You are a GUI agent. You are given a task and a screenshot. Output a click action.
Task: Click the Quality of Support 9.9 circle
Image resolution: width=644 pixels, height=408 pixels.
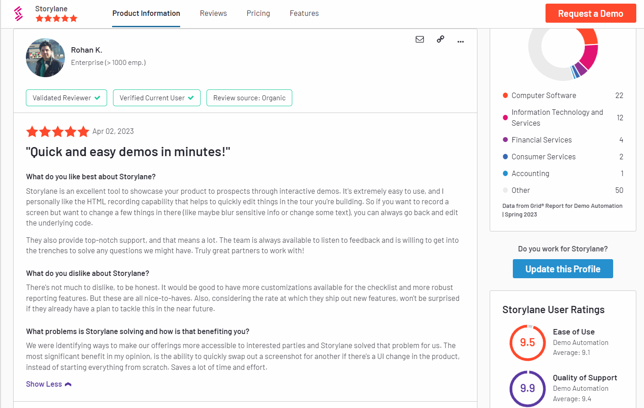527,388
